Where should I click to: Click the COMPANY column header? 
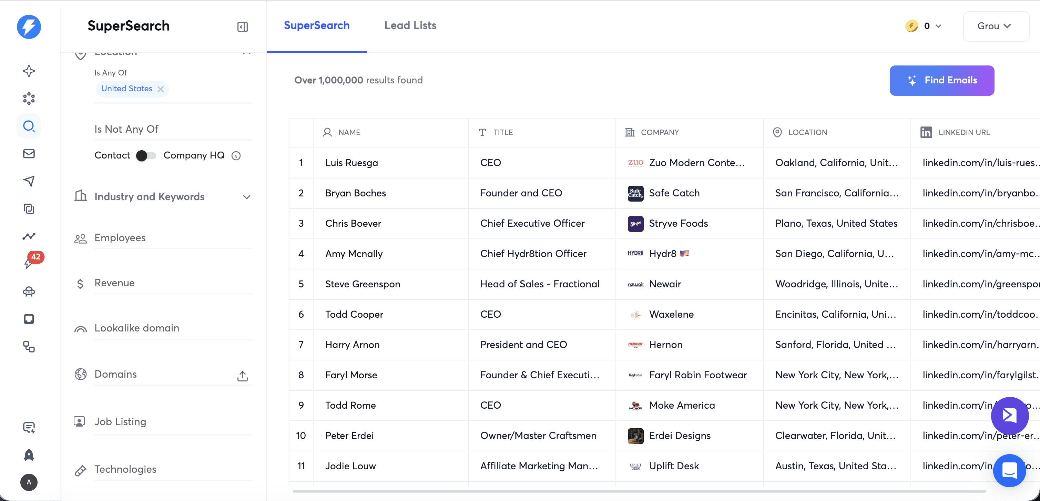point(689,132)
